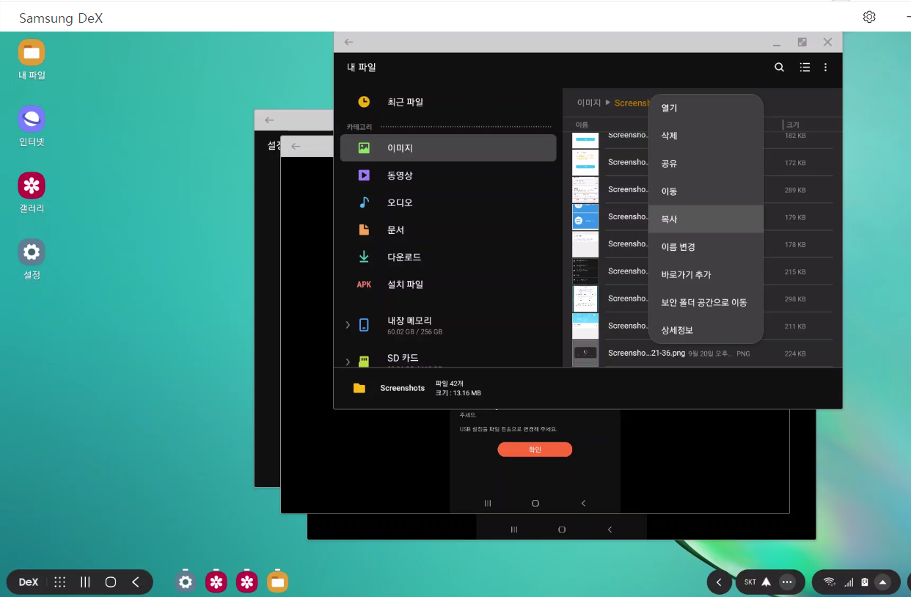Expand the 내장 메모리 chevron
This screenshot has width=911, height=597.
(x=348, y=325)
